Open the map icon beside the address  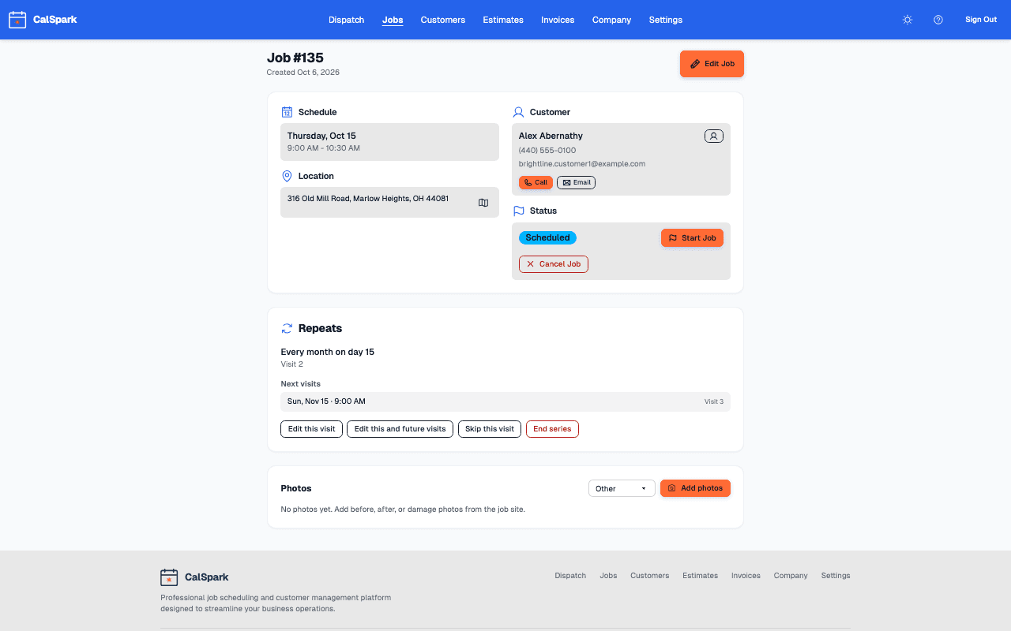coord(483,203)
